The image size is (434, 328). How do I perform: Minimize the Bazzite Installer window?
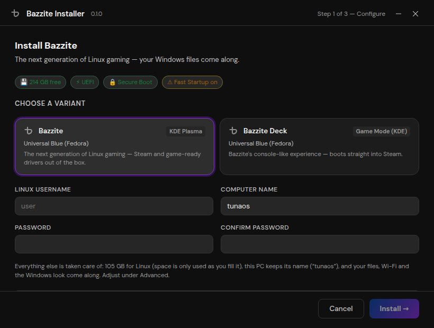399,14
